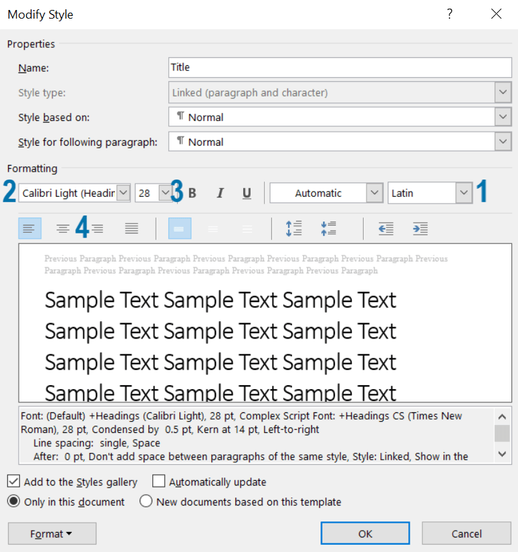This screenshot has height=552, width=518.
Task: Open the Automatic font color picker
Action: [x=374, y=194]
